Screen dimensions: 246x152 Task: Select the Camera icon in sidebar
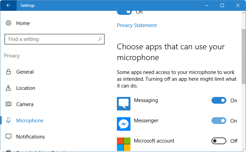(x=8, y=104)
